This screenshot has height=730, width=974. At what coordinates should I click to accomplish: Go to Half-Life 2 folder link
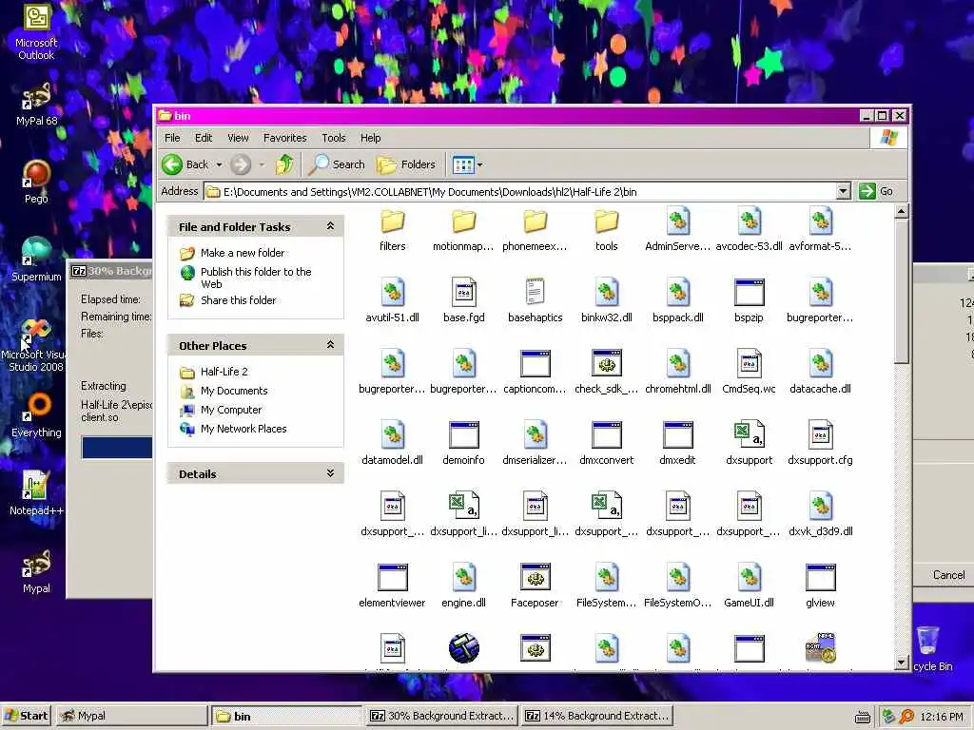point(224,372)
